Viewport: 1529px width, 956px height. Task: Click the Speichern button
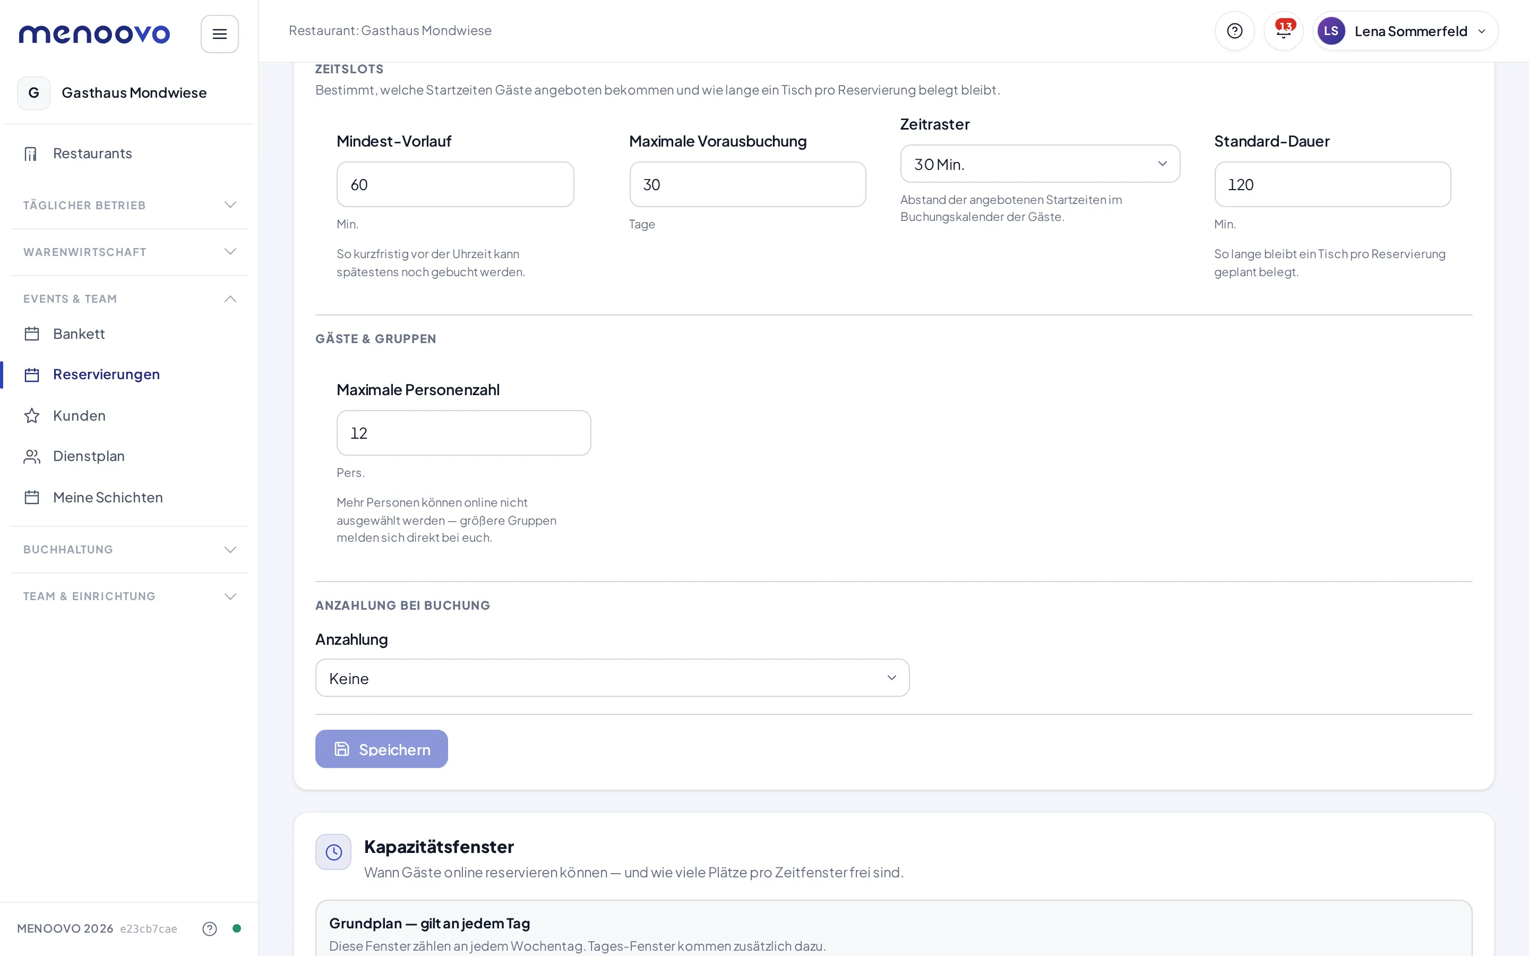coord(382,749)
